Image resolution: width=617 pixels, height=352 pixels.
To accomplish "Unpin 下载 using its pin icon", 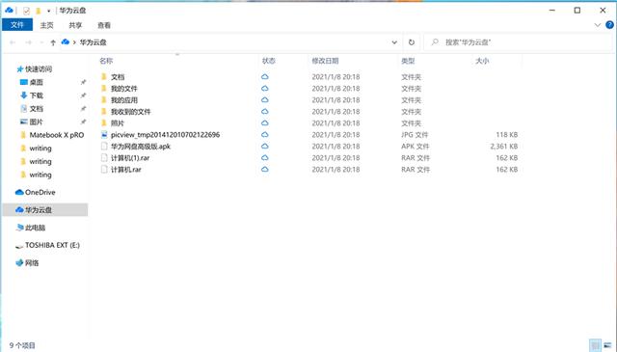I will (x=83, y=95).
